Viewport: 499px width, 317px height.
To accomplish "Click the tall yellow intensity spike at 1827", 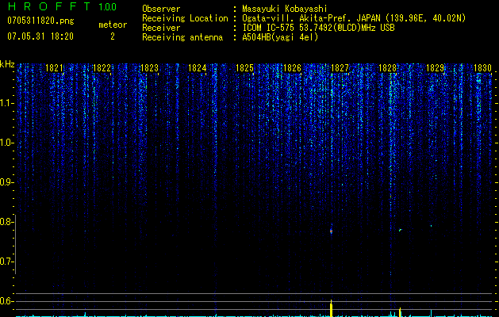I will [x=332, y=308].
